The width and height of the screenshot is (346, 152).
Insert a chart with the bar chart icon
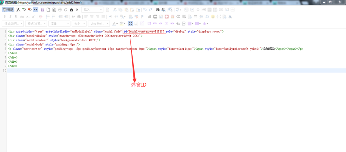150,17
